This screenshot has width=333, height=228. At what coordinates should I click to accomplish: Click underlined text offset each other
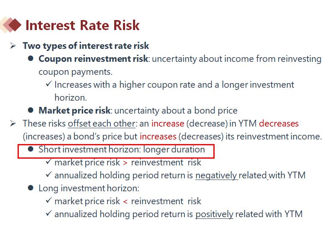tap(102, 124)
